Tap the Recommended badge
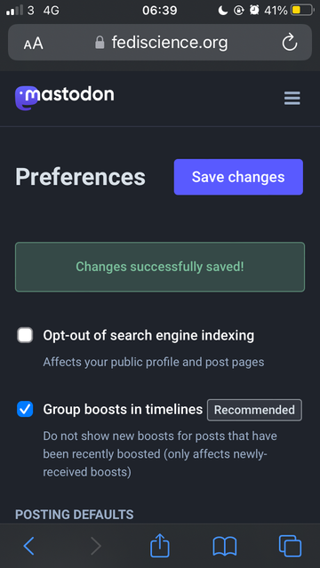 [x=254, y=410]
